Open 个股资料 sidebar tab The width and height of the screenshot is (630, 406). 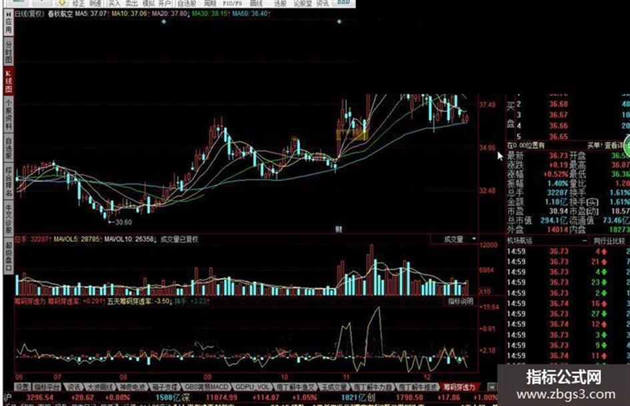(x=9, y=115)
